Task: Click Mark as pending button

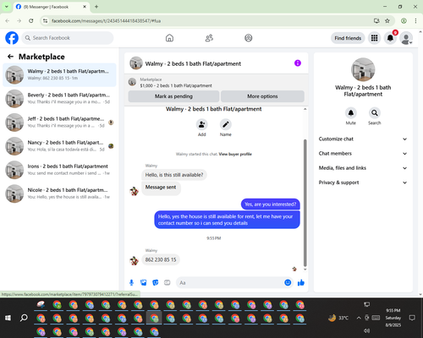Action: coord(173,96)
